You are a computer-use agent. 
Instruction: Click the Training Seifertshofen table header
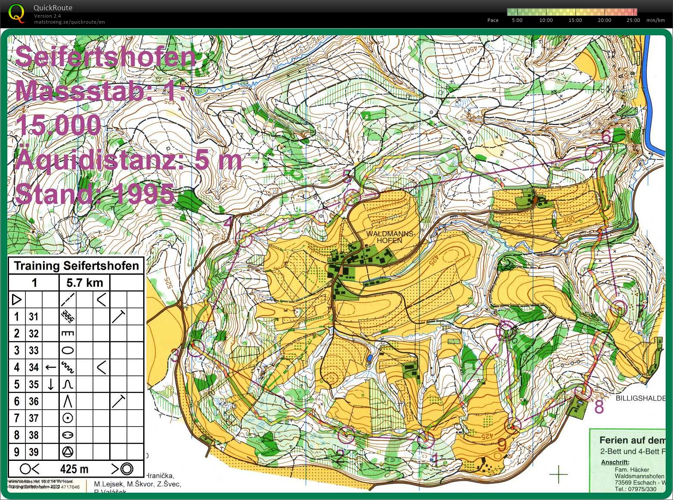point(77,266)
